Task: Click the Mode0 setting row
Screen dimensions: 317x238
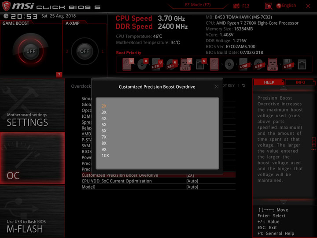Action: (x=158, y=187)
